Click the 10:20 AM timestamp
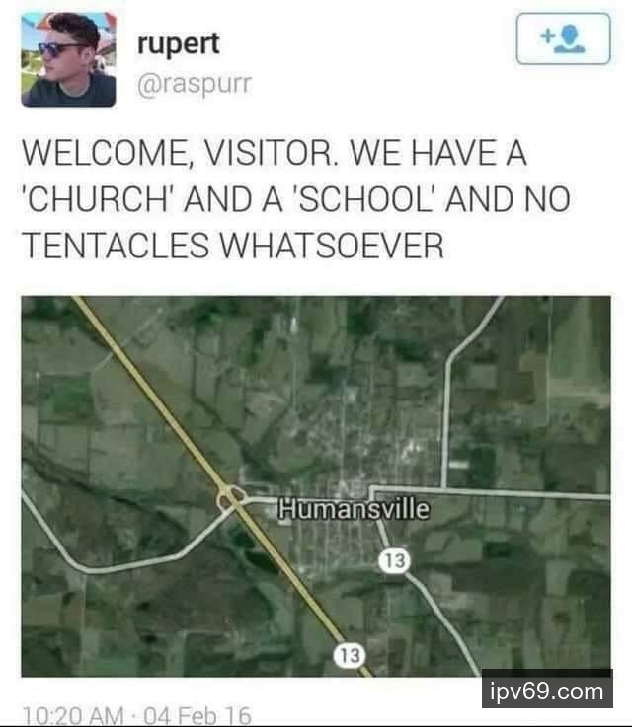Viewport: 632px width, 727px height. click(72, 715)
